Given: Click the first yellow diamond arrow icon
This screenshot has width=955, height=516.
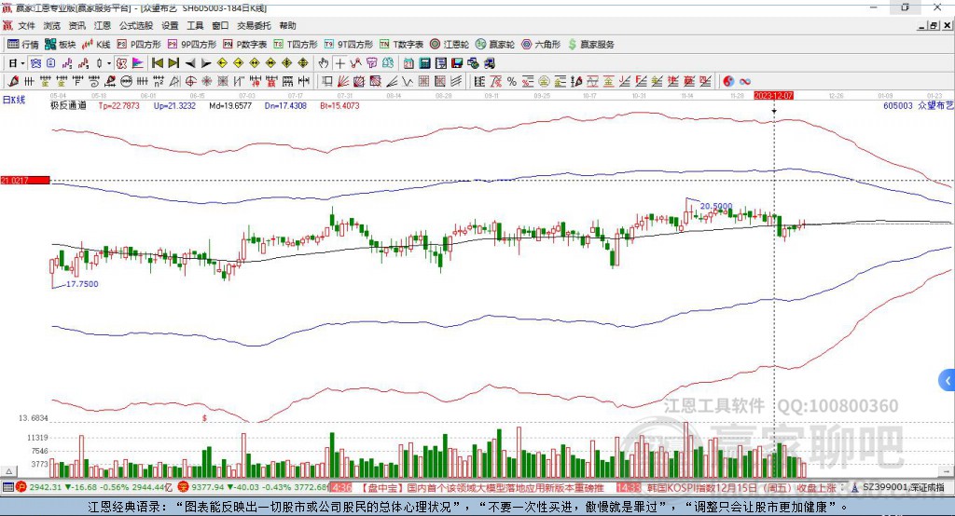Looking at the screenshot, I should pyautogui.click(x=222, y=63).
